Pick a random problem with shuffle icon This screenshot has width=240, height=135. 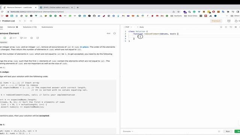(31, 21)
